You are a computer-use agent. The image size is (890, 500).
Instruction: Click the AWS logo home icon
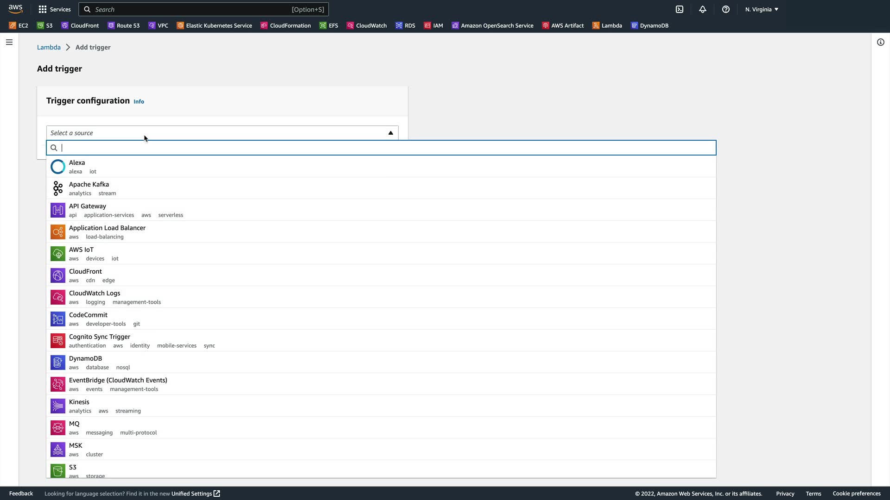tap(15, 9)
